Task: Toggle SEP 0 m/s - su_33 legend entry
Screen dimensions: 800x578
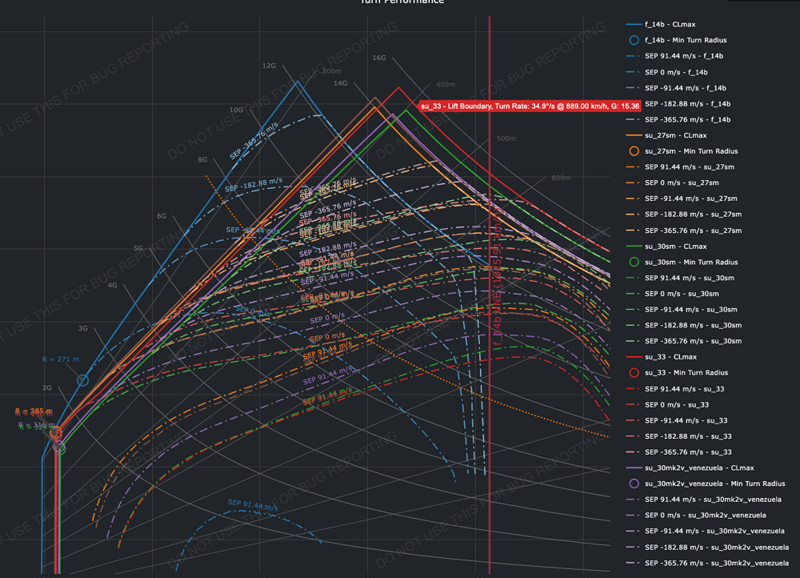Action: click(689, 404)
